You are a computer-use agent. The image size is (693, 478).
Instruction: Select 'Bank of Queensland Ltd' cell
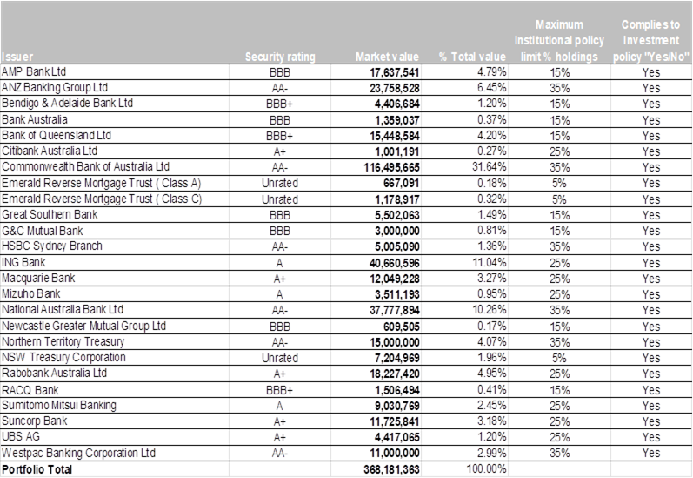click(57, 136)
